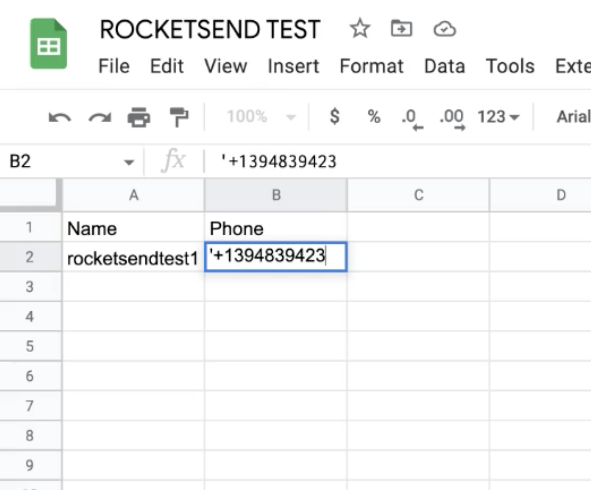The height and width of the screenshot is (490, 591).
Task: Open the 123 number format dropdown
Action: 497,117
